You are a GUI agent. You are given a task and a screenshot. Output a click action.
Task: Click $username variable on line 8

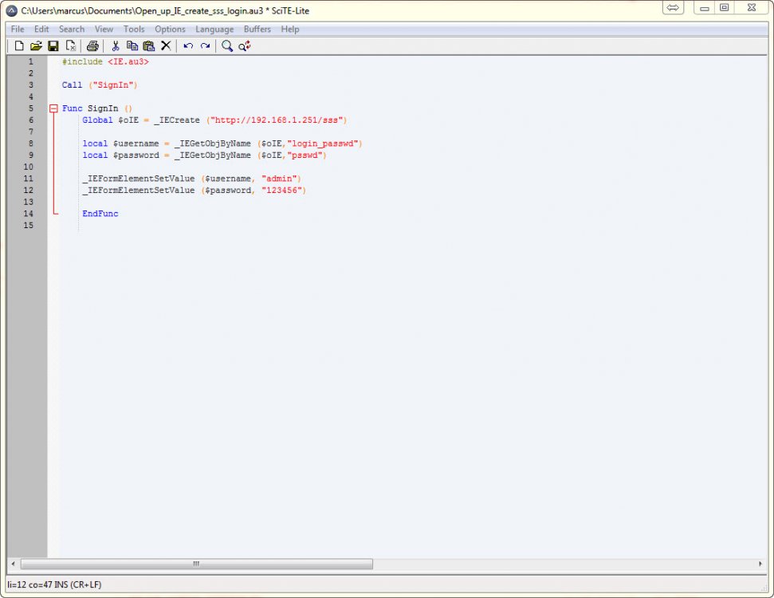point(136,144)
